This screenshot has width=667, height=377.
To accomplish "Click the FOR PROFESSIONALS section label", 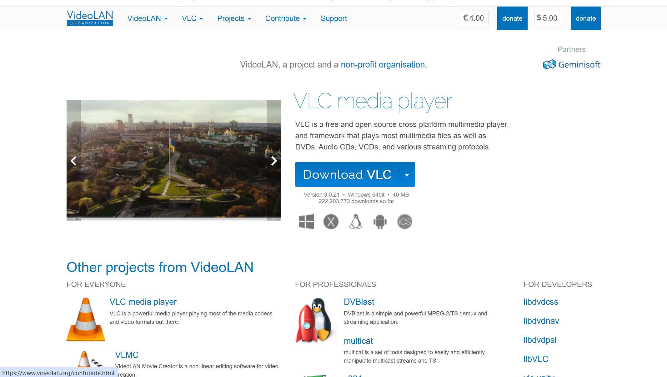I will click(335, 284).
